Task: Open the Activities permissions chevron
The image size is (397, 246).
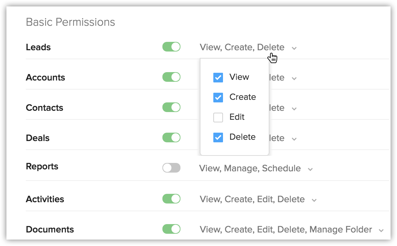Action: [314, 200]
